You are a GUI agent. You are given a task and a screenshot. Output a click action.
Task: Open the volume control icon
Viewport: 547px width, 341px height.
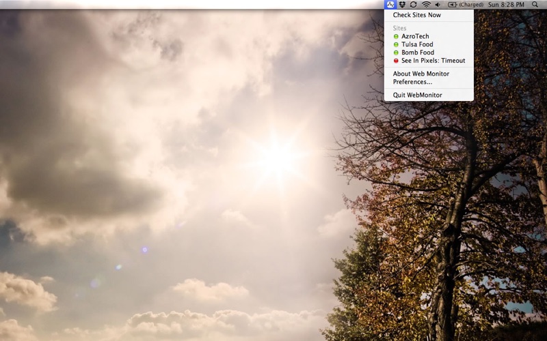click(438, 5)
